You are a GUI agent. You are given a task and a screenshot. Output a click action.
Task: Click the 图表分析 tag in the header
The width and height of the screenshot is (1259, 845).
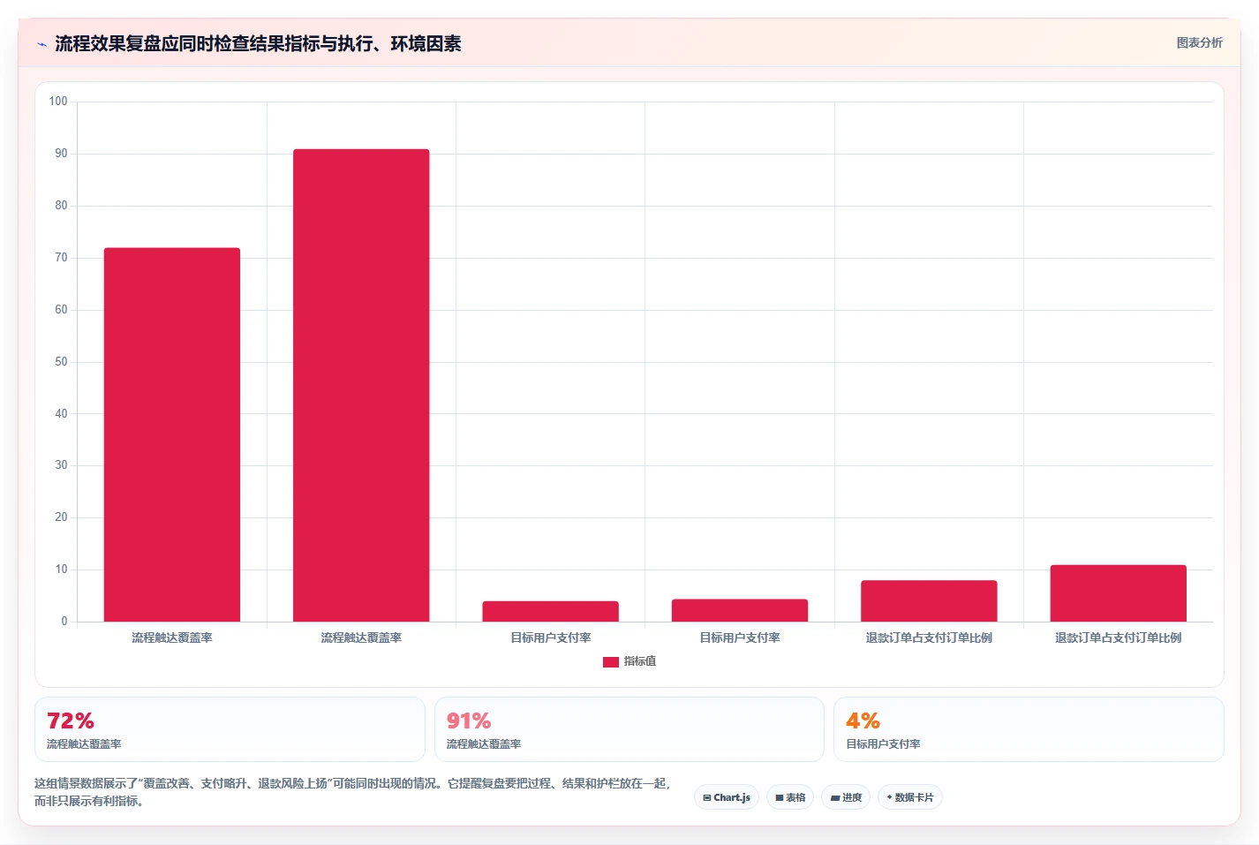coord(1199,42)
